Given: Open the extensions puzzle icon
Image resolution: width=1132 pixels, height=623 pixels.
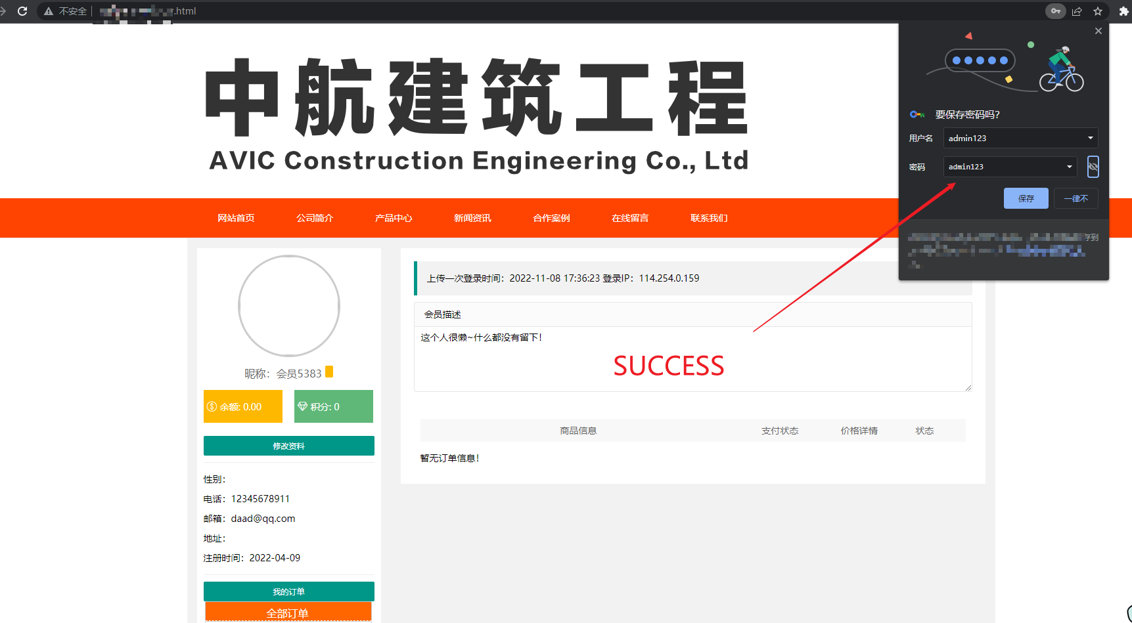Looking at the screenshot, I should pyautogui.click(x=1123, y=11).
